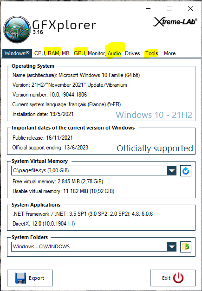This screenshot has height=291, width=202.
Task: Switch to the Drives tab
Action: coord(132,53)
